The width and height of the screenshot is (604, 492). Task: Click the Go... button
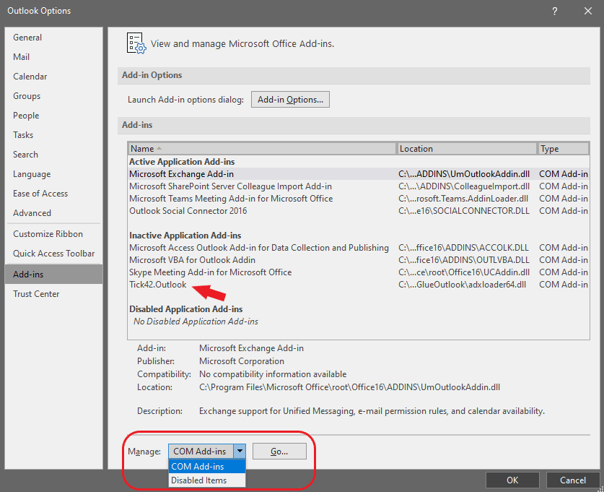(x=279, y=451)
